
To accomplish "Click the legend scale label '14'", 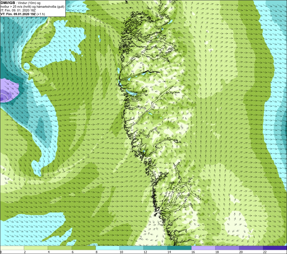I will tap(169, 252).
